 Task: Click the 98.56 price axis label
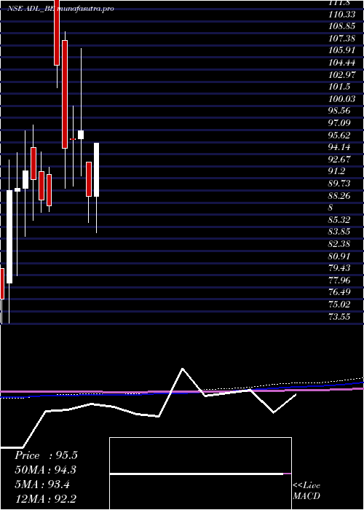(x=340, y=111)
